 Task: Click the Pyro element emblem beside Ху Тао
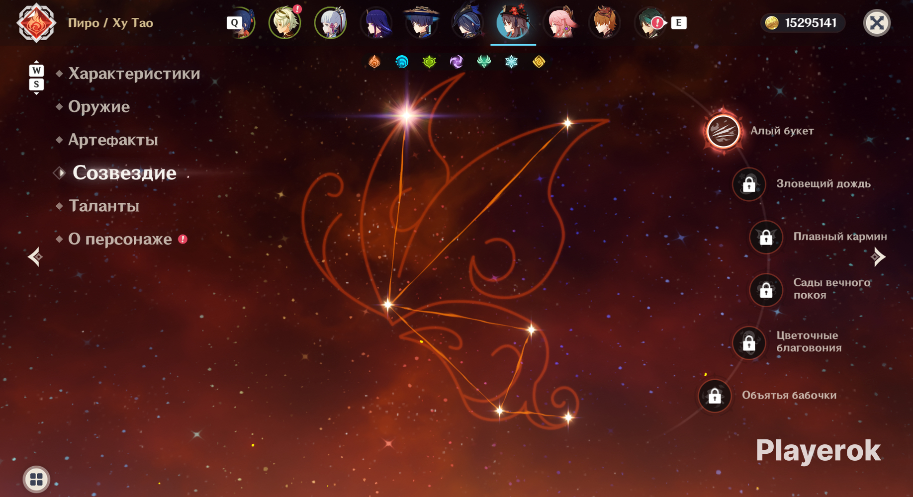(x=36, y=23)
